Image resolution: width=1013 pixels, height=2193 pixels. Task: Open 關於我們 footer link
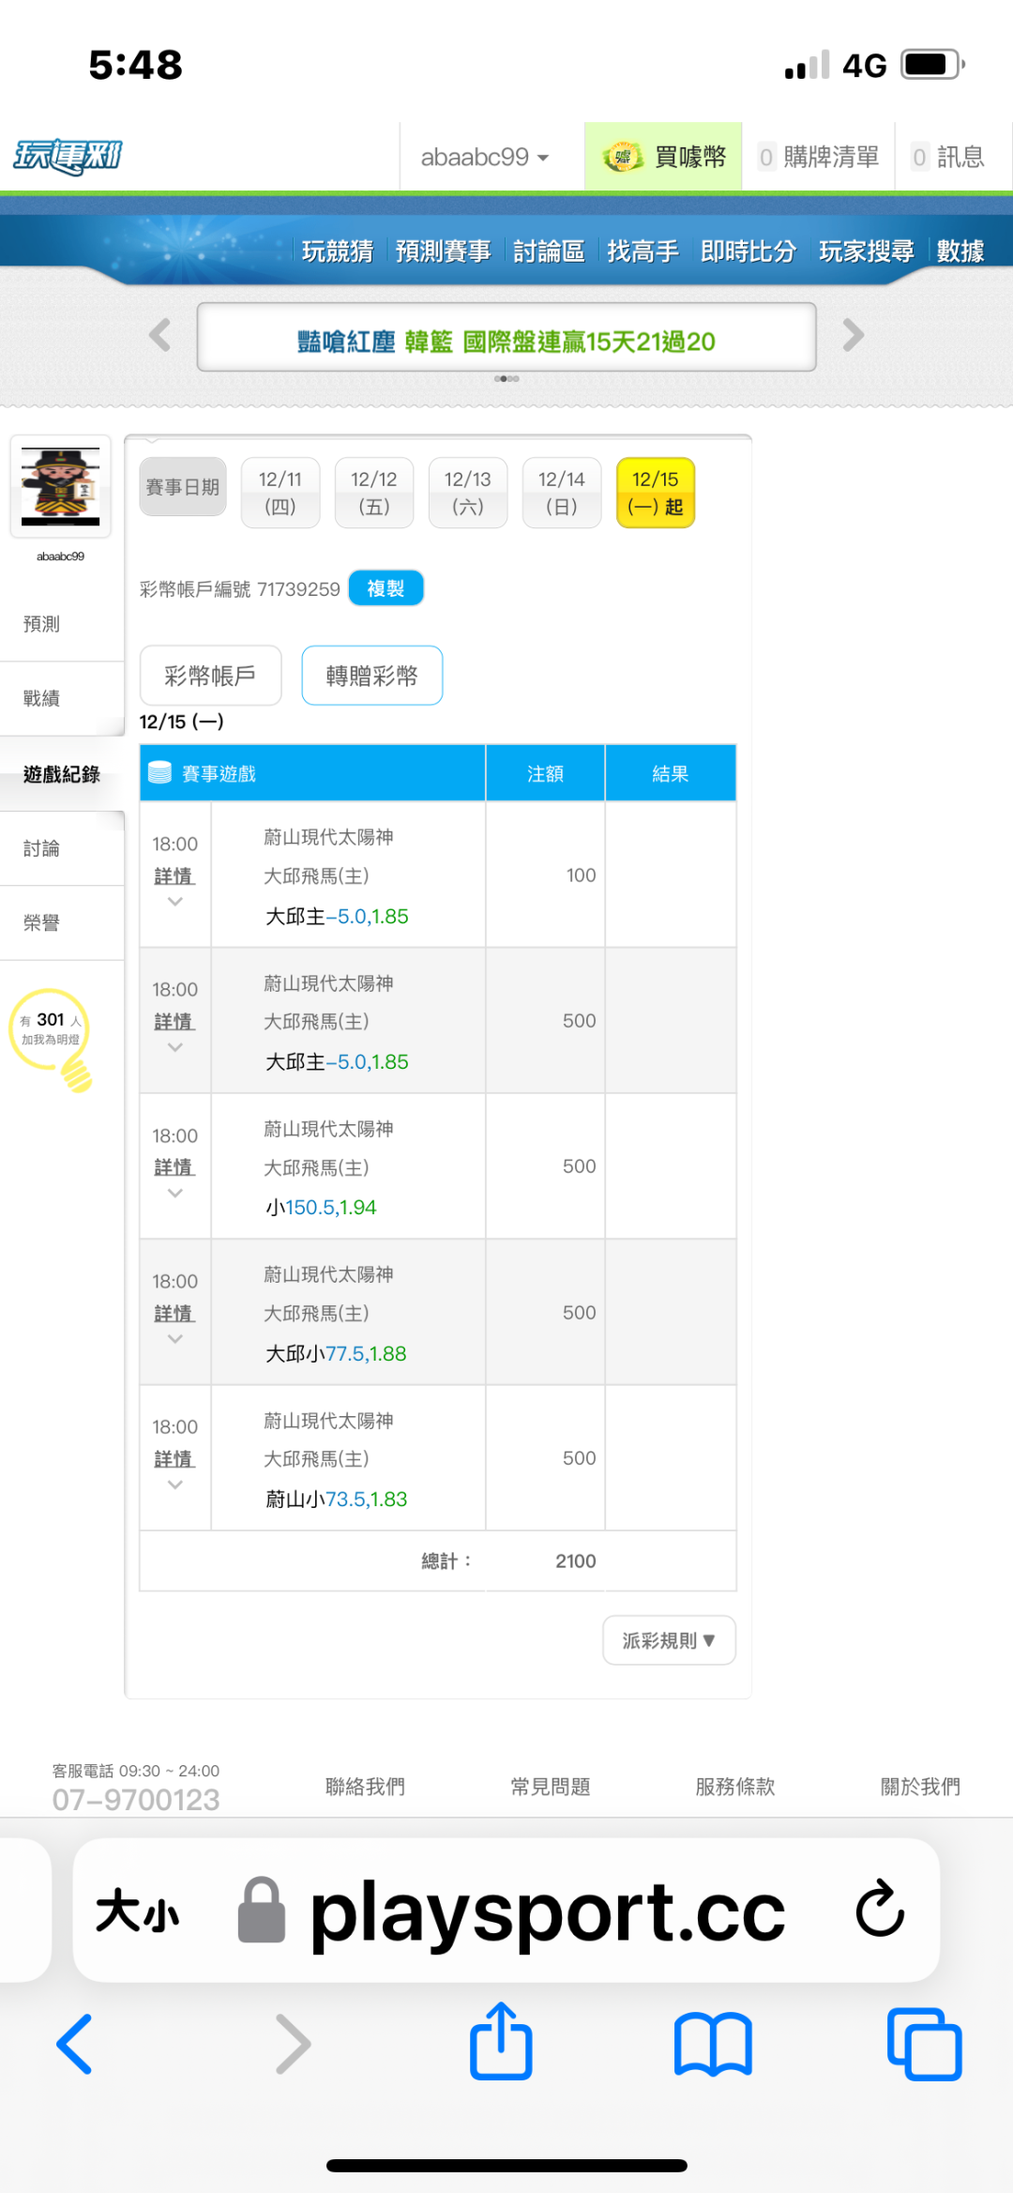click(x=920, y=1787)
